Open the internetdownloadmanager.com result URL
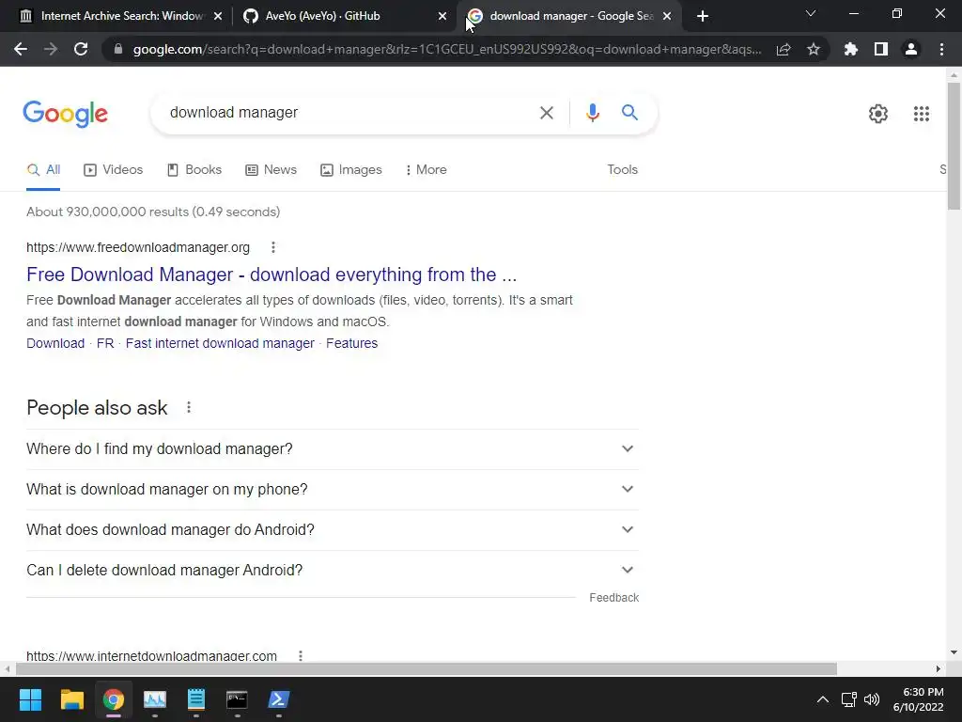Image resolution: width=962 pixels, height=722 pixels. 151,655
